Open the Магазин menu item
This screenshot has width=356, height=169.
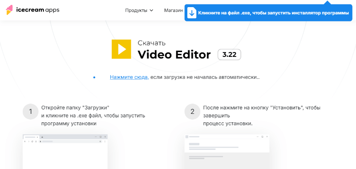[174, 10]
